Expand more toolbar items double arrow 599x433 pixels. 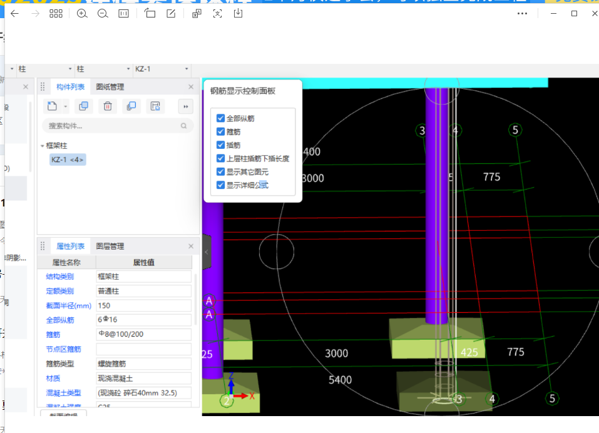coord(186,106)
